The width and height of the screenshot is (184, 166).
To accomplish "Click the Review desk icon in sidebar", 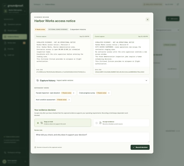I will [x=5, y=43].
